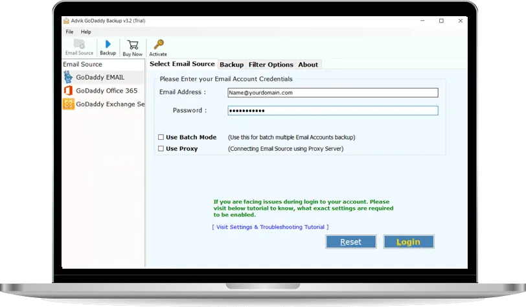This screenshot has width=526, height=307.
Task: Select GoDaddy Exchange Server icon
Action: coord(69,104)
